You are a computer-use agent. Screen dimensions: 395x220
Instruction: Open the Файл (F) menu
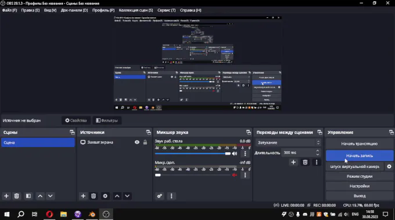(x=9, y=10)
